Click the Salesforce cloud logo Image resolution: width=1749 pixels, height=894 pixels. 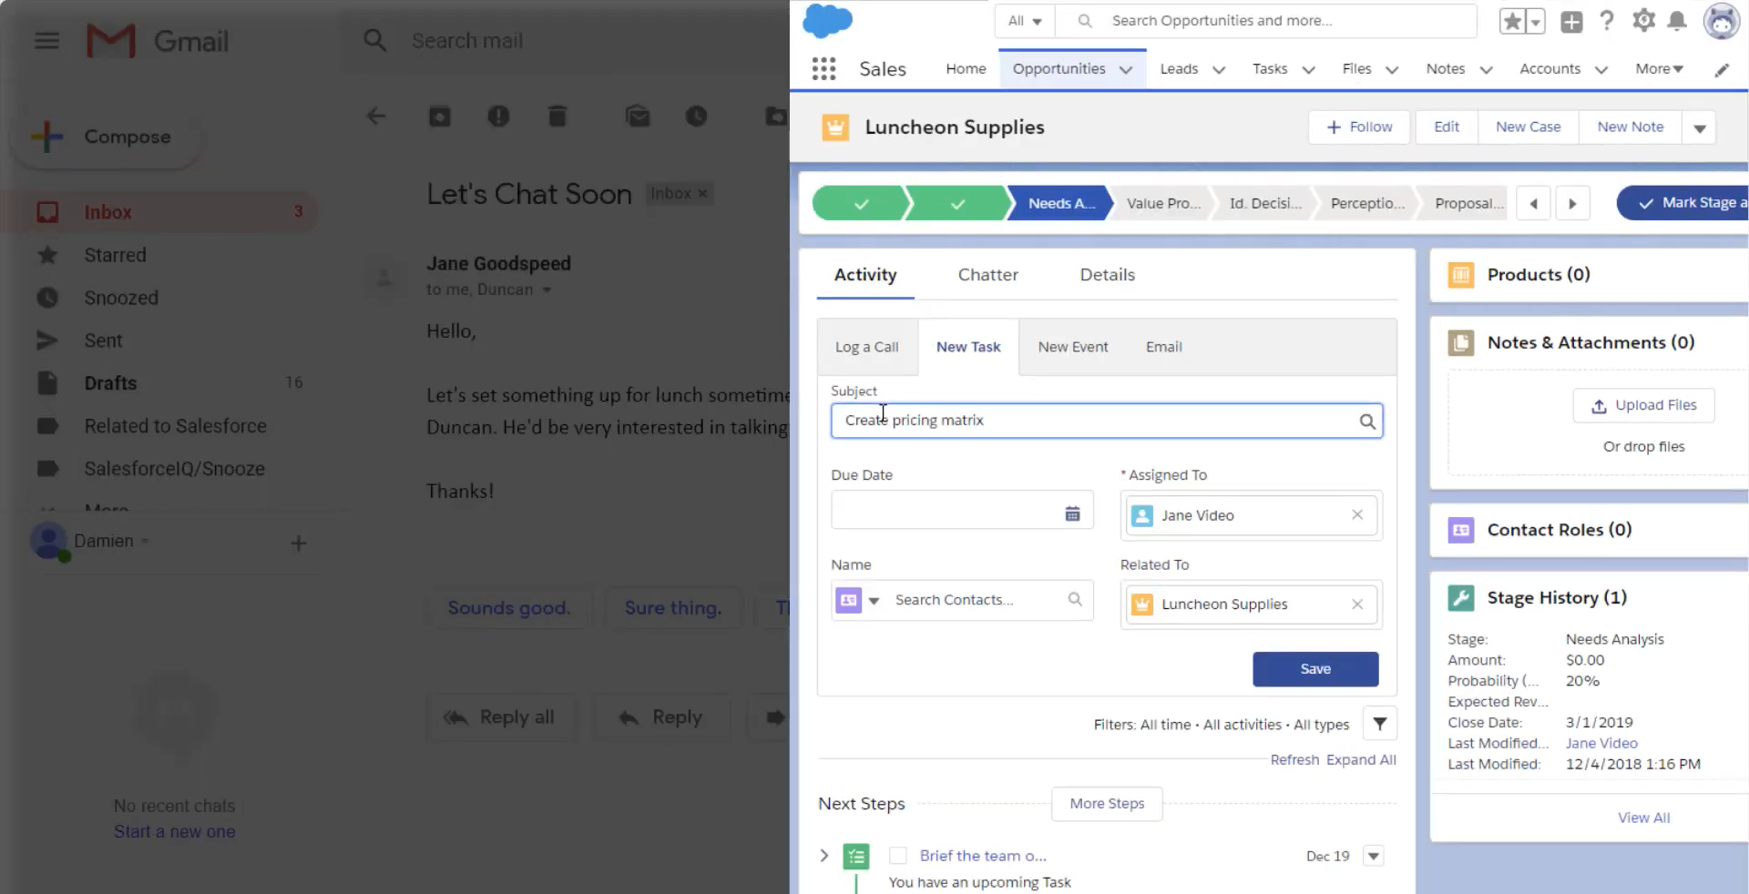[x=827, y=20]
